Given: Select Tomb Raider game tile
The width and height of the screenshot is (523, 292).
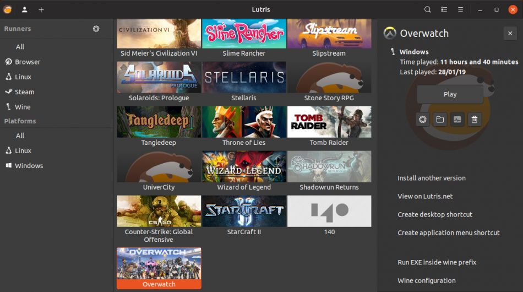Looking at the screenshot, I should 329,127.
